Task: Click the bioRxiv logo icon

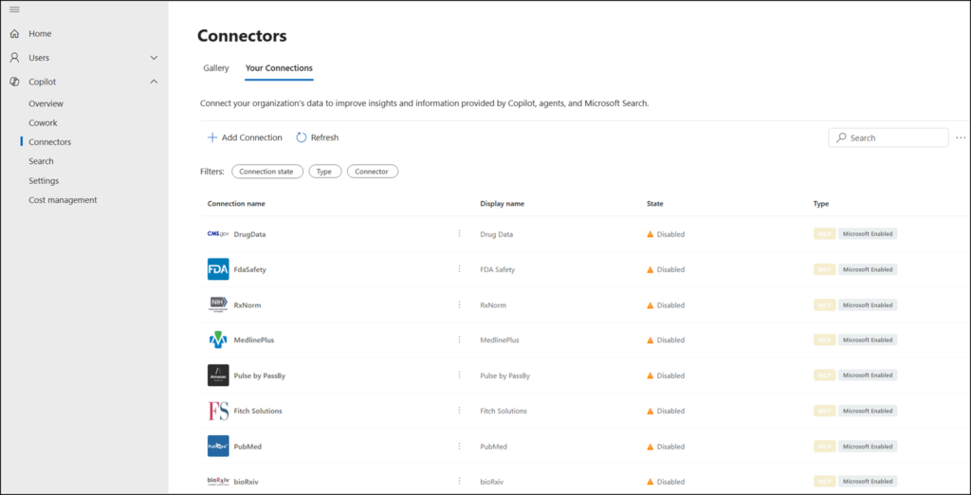Action: tap(218, 482)
